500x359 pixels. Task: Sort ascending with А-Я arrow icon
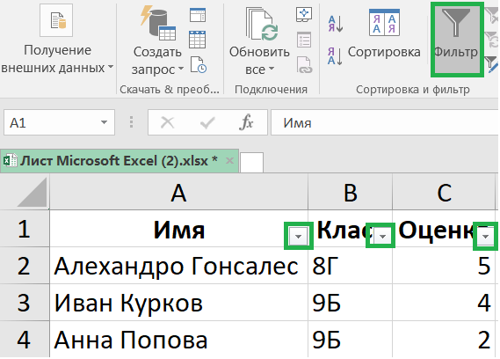click(336, 24)
